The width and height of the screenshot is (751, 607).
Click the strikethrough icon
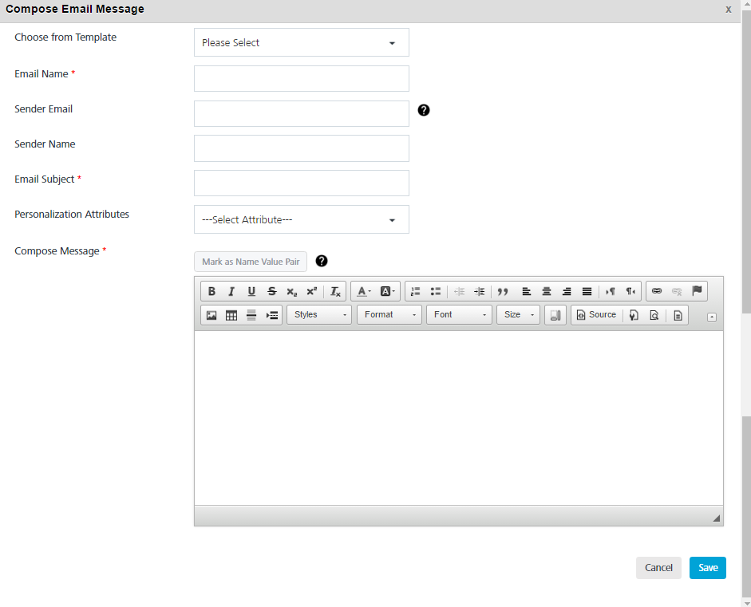(x=271, y=291)
